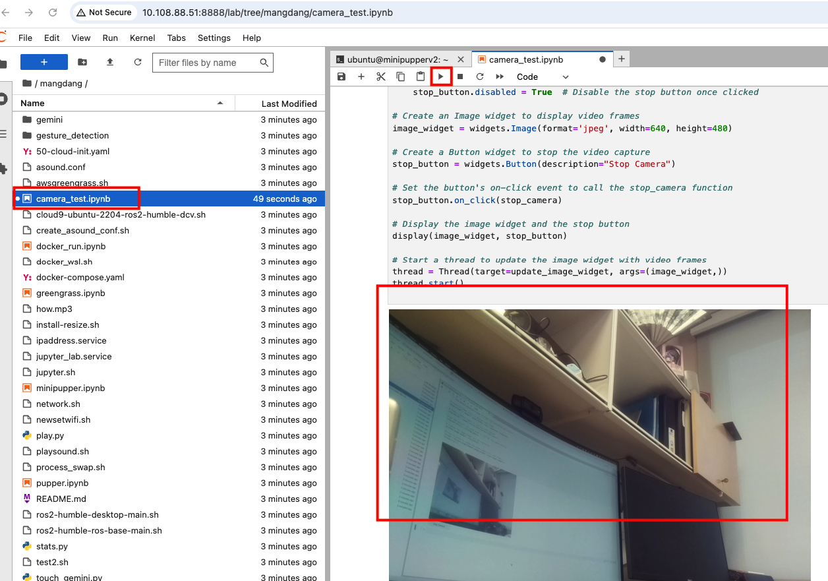This screenshot has height=581, width=828.
Task: Restart the kernel
Action: [x=480, y=76]
